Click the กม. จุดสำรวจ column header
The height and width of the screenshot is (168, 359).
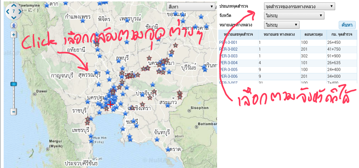pos(342,35)
